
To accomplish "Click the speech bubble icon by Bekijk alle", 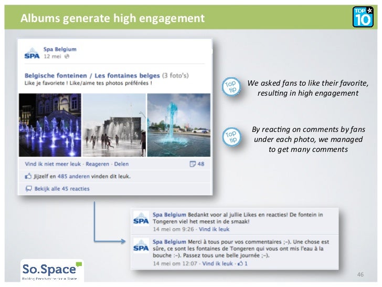I will [x=28, y=189].
